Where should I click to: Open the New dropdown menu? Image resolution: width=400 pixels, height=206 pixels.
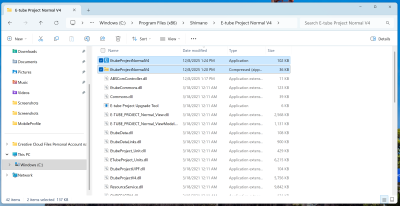[17, 39]
